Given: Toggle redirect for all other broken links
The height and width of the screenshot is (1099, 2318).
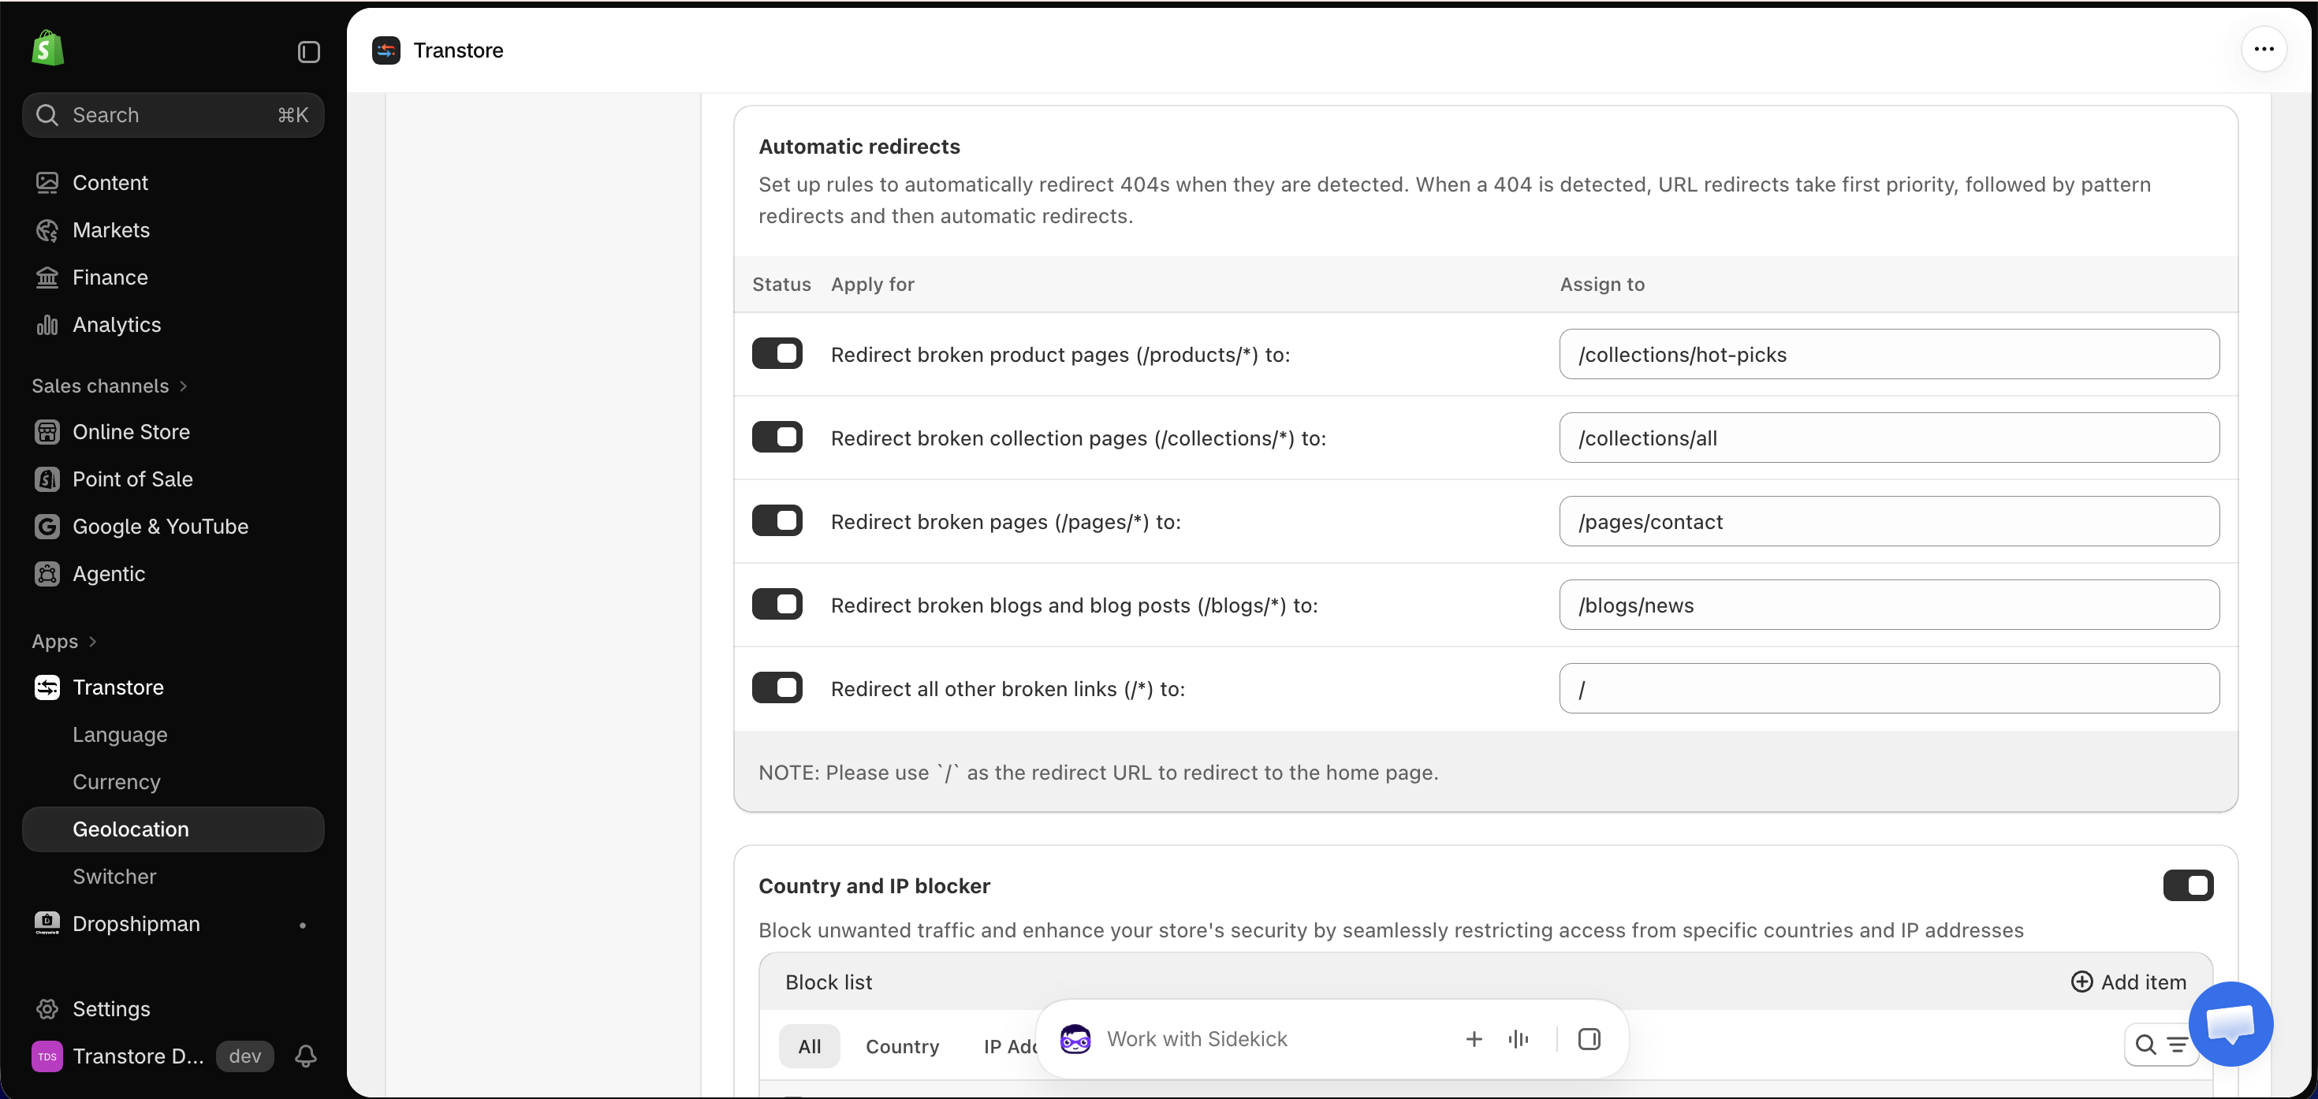Looking at the screenshot, I should point(777,688).
